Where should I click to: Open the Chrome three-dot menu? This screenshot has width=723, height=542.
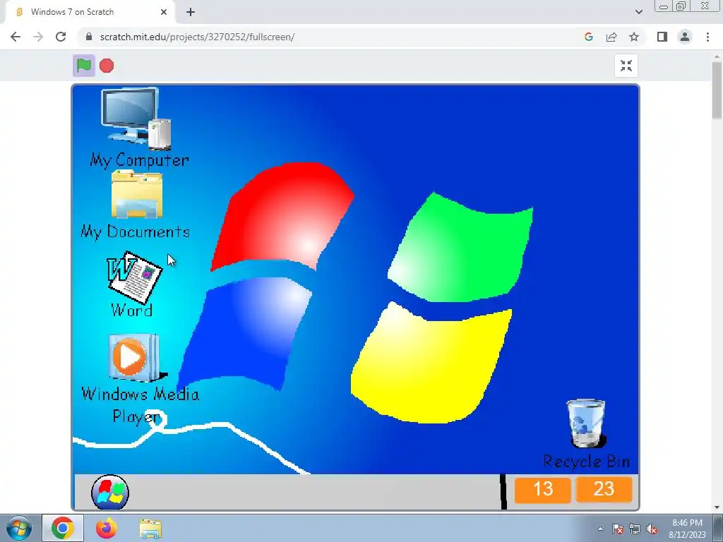707,37
